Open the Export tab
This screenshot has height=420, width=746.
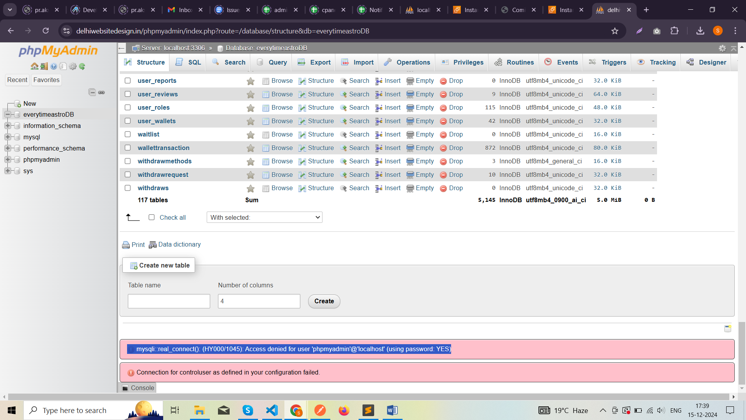(x=314, y=62)
